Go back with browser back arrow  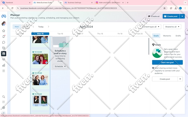[x=3, y=8]
